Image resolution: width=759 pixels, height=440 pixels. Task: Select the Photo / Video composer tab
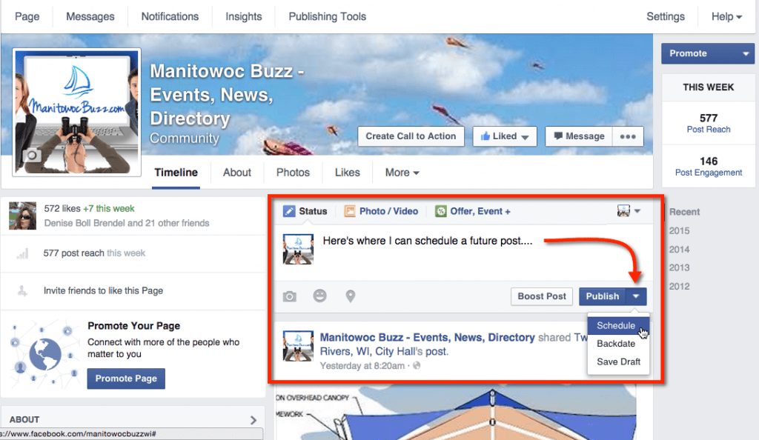tap(381, 211)
